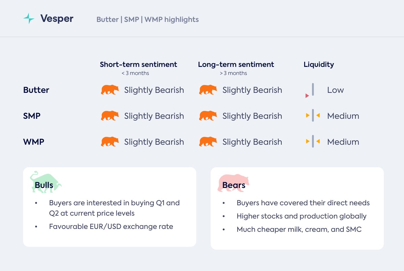
Task: Click Butter short-term bear icon
Action: click(110, 90)
